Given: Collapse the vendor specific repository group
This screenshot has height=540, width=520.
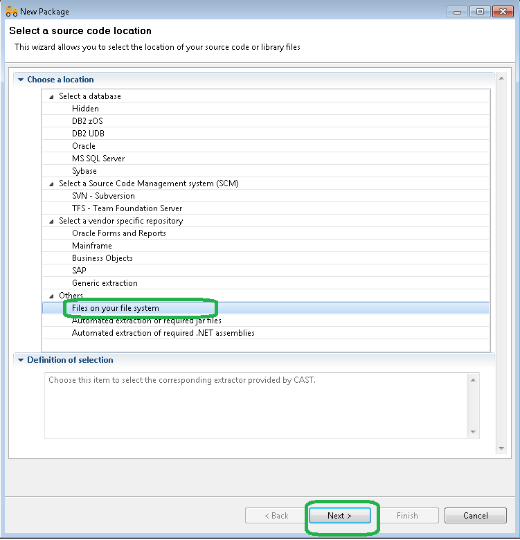Looking at the screenshot, I should tap(51, 222).
